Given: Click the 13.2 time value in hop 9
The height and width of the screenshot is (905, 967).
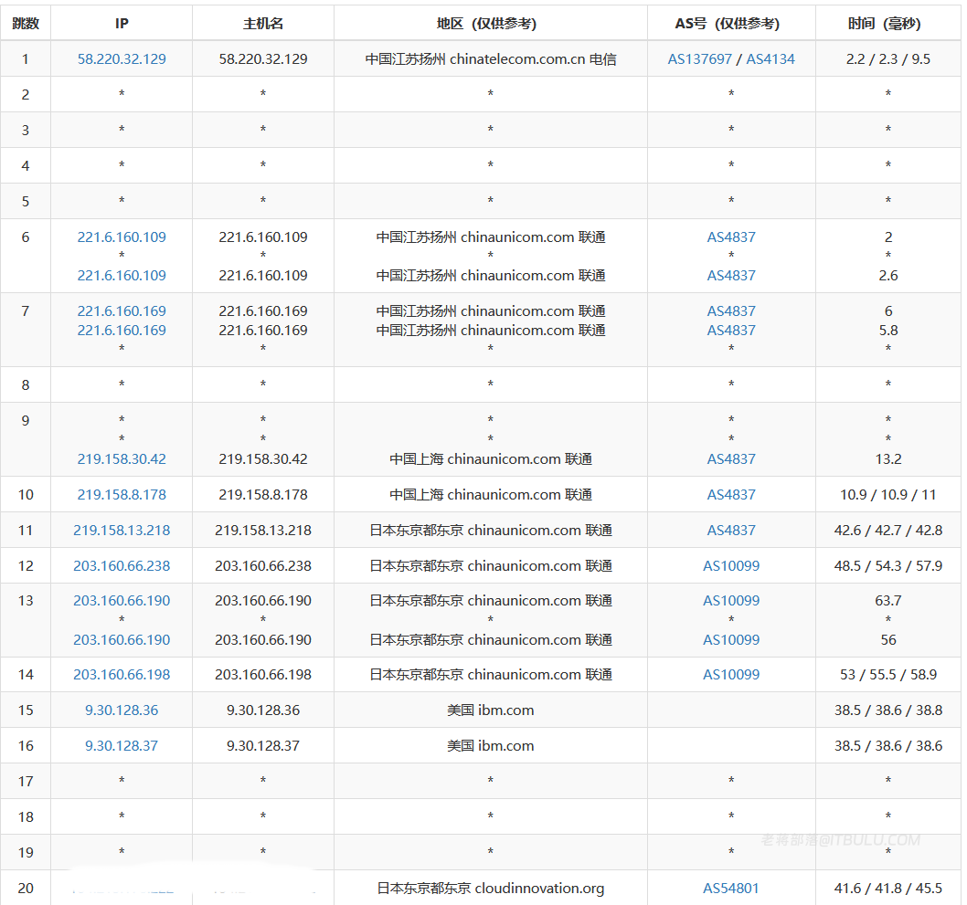Looking at the screenshot, I should (x=888, y=459).
